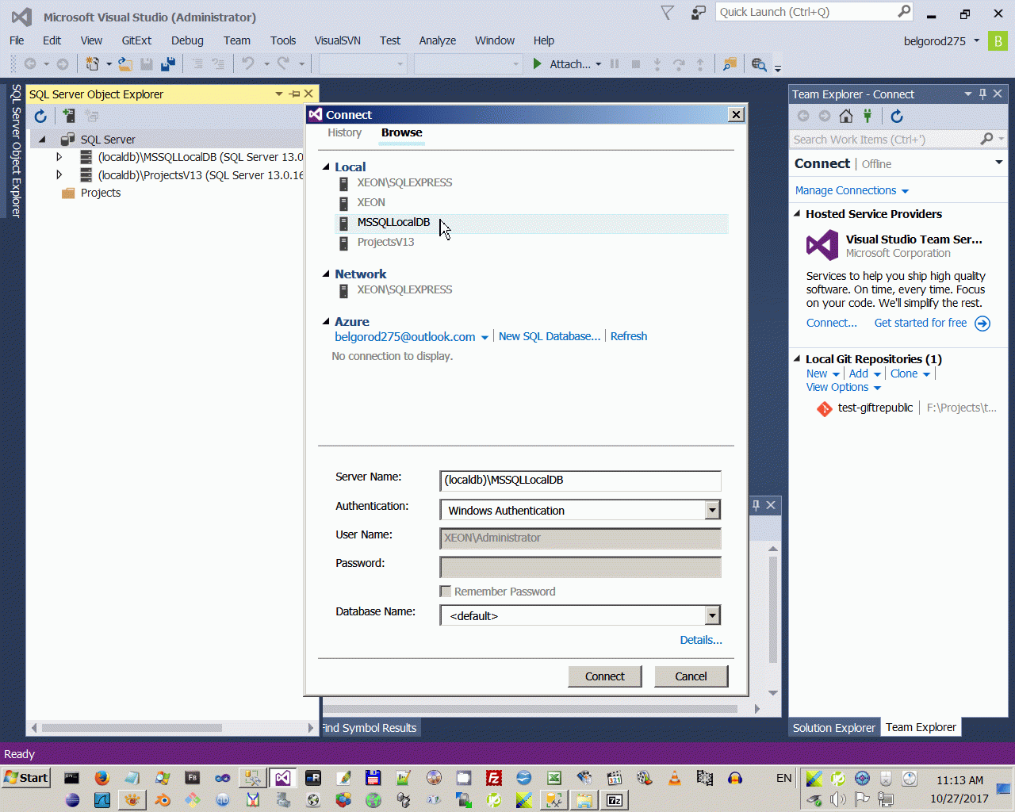This screenshot has width=1015, height=812.
Task: Click the Server Name input field
Action: [x=580, y=481]
